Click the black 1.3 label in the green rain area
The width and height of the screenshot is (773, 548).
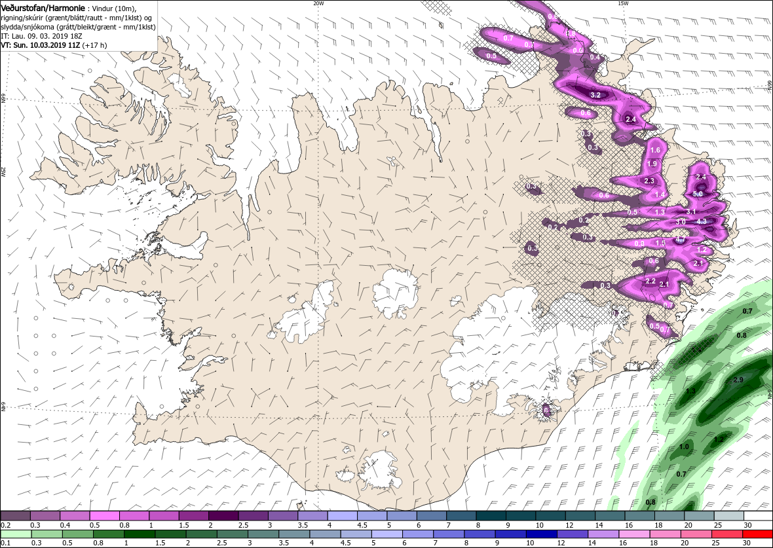[x=690, y=391]
